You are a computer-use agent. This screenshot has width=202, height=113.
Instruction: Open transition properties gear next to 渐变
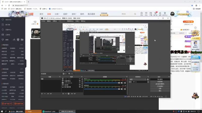148,79
